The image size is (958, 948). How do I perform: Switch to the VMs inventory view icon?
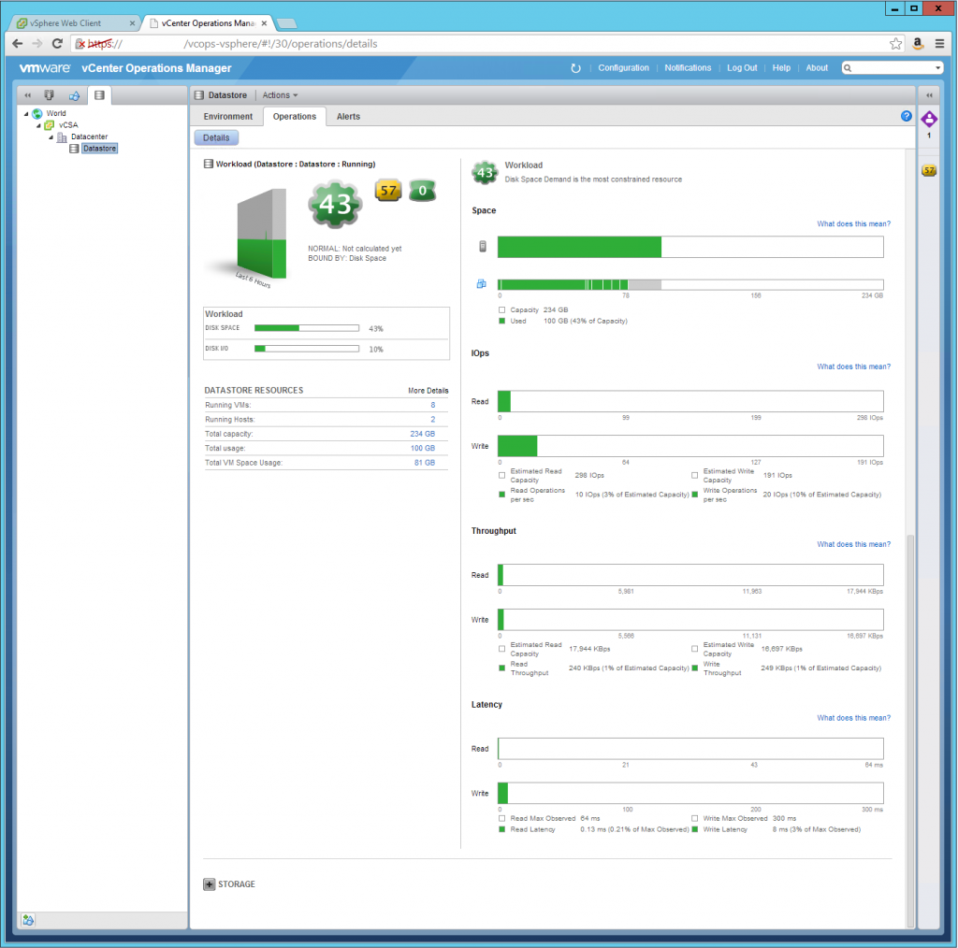(x=74, y=95)
